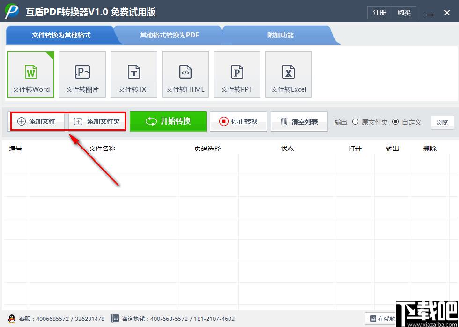Open the 附加功能 tab
This screenshot has height=327, width=459.
pos(281,36)
